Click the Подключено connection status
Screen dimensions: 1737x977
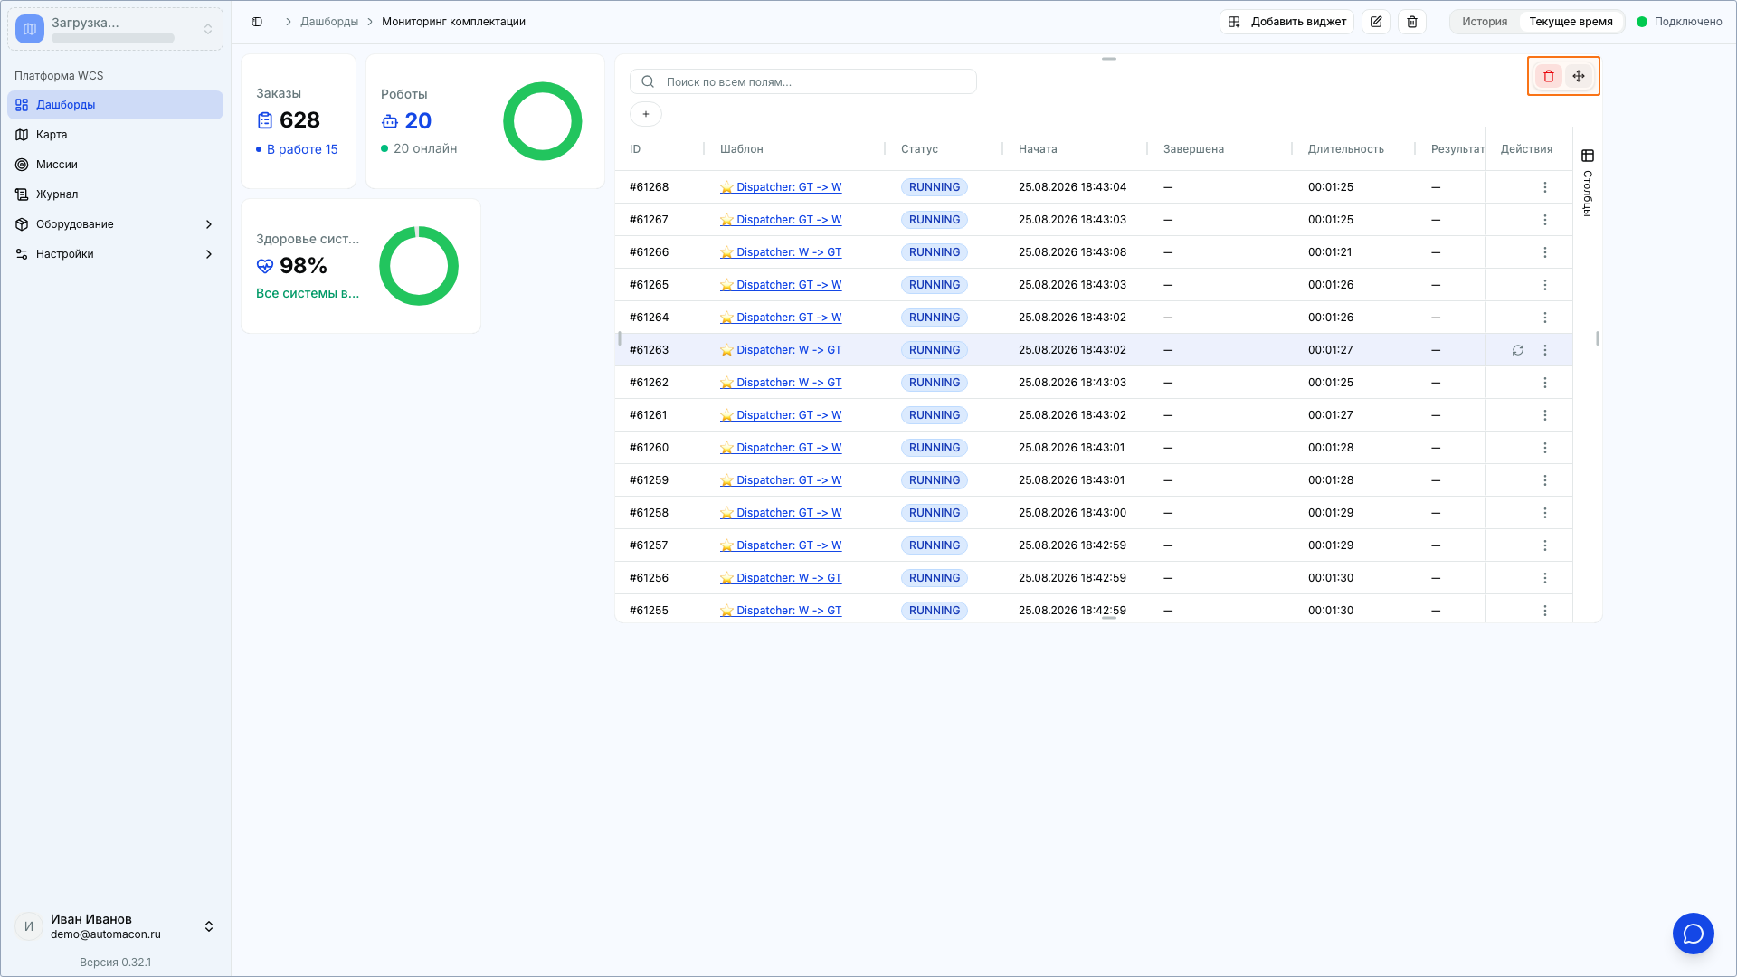click(1679, 22)
